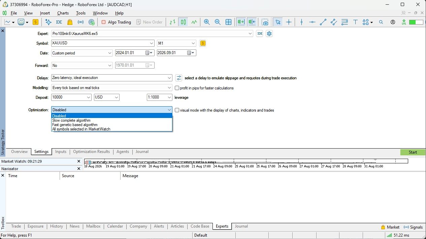Switch to the Inputs tab
The image size is (426, 239).
pos(61,152)
